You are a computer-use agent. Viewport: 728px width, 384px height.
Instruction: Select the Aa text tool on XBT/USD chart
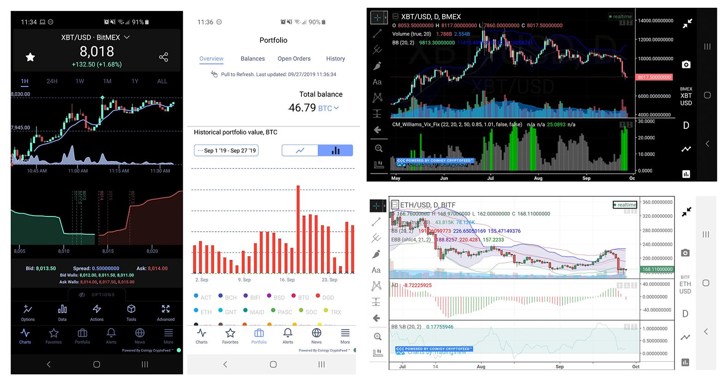(377, 82)
